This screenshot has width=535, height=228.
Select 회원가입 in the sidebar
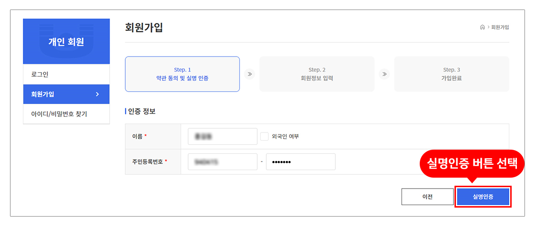pyautogui.click(x=66, y=94)
